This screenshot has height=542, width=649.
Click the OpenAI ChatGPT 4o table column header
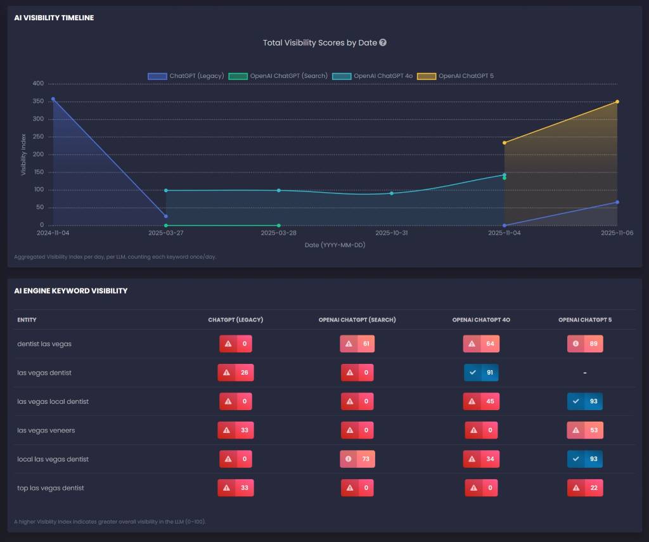(481, 320)
